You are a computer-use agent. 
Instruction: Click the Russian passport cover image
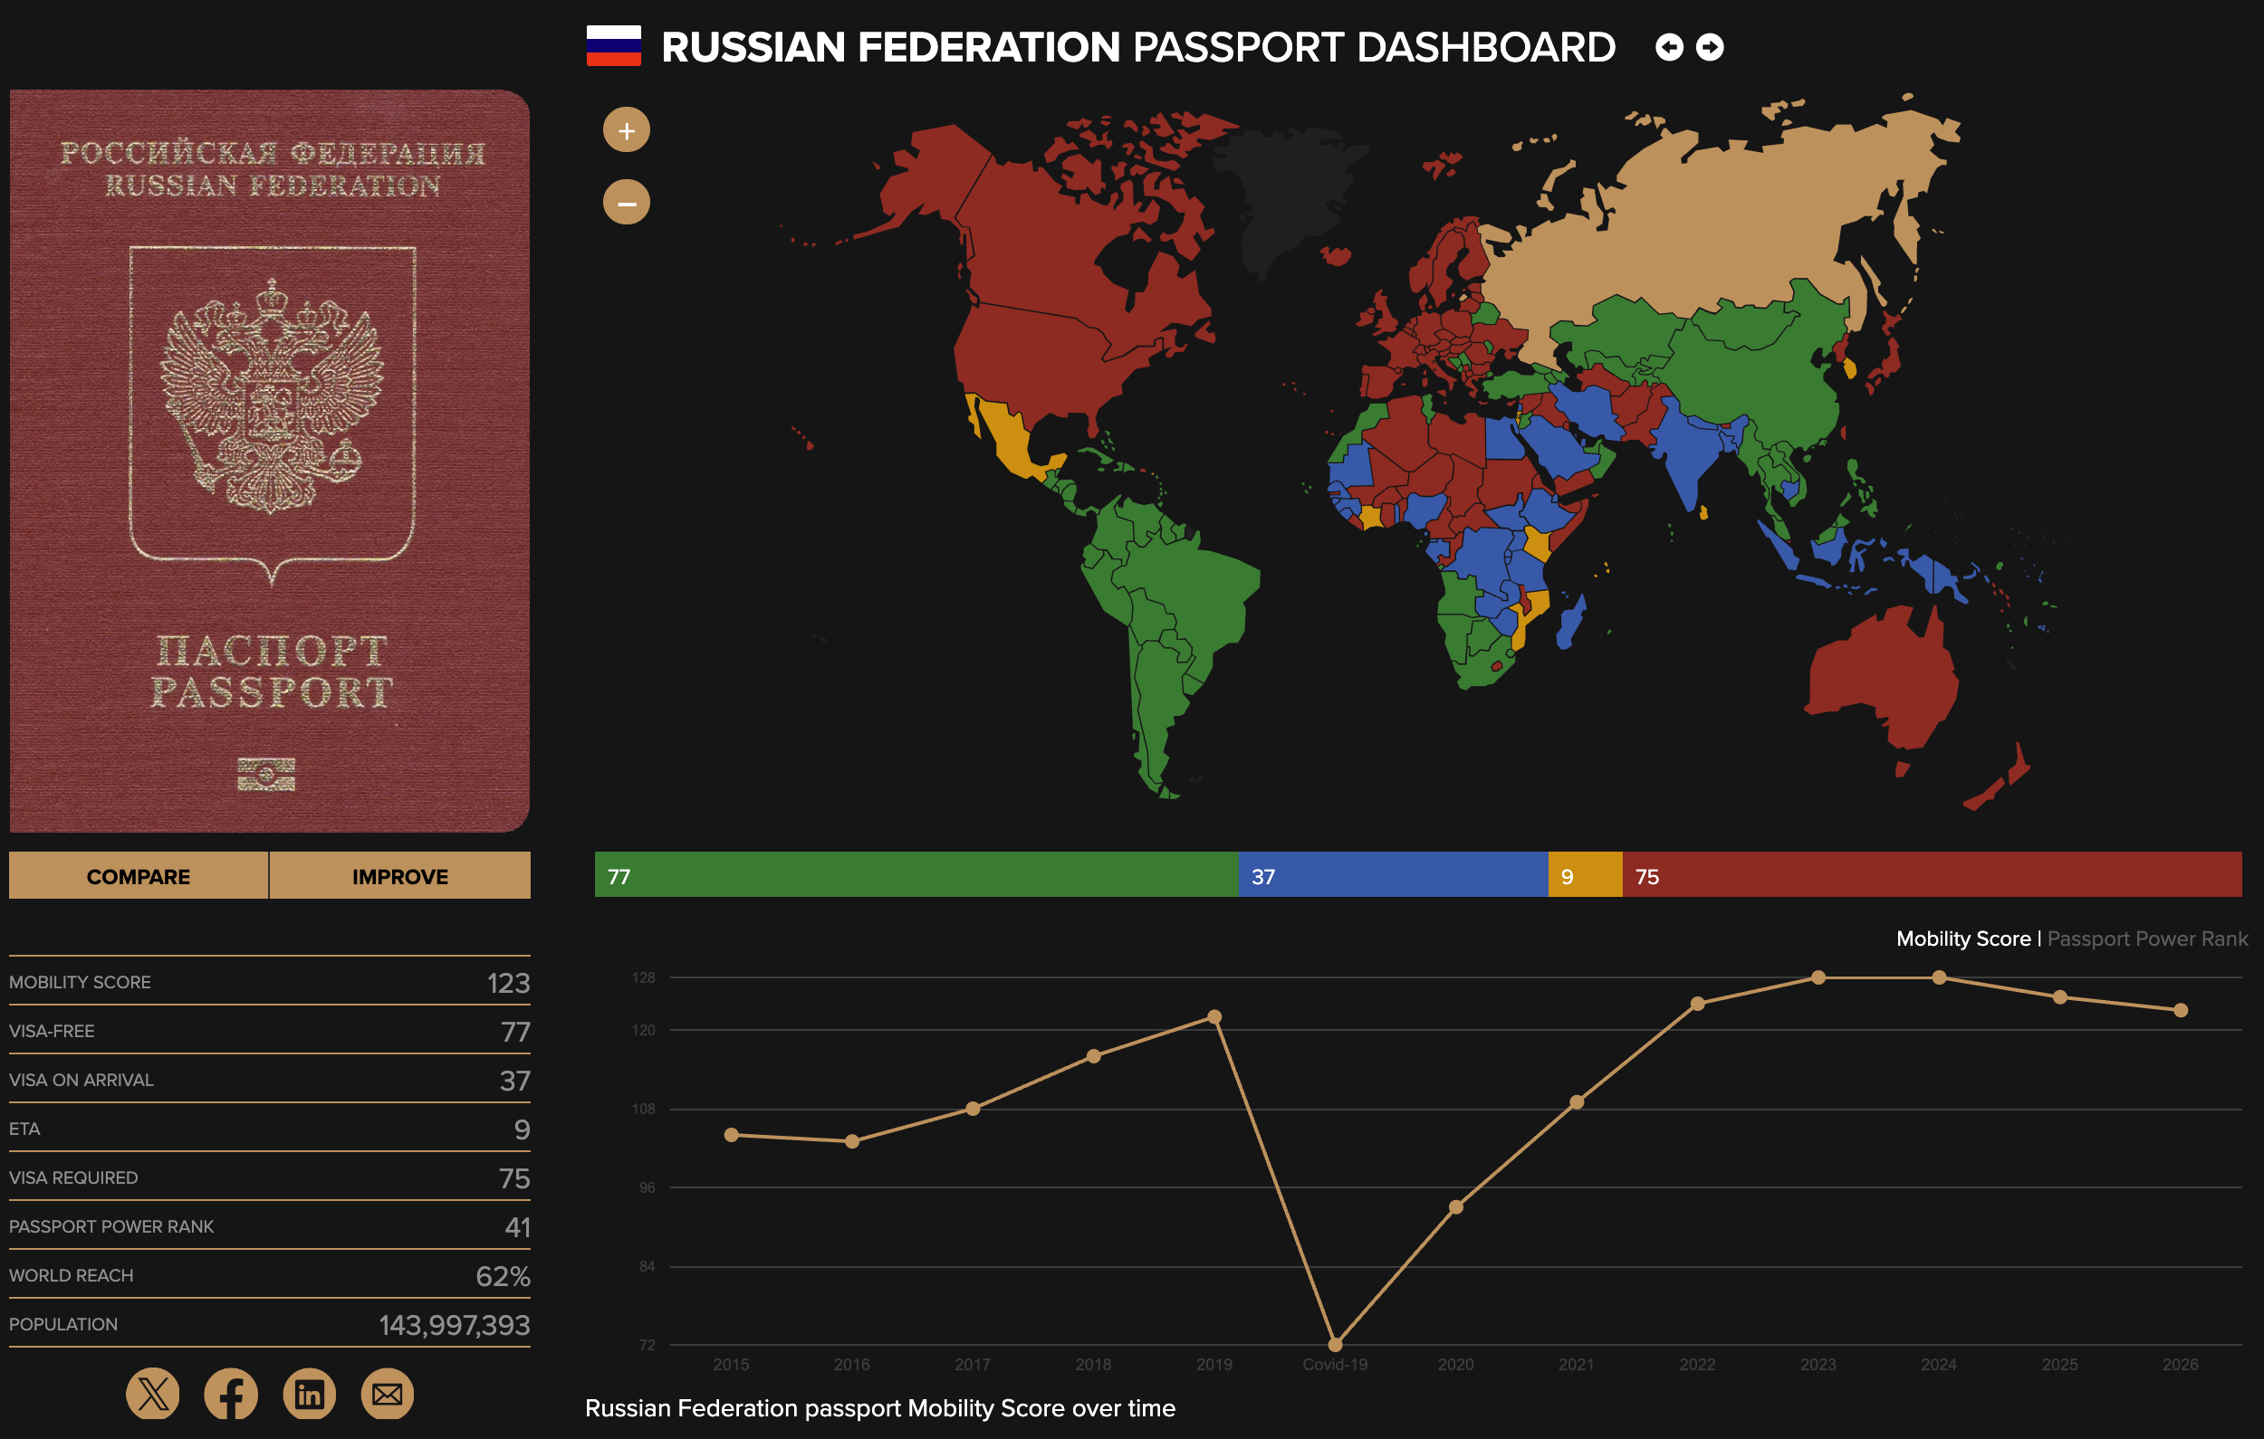pyautogui.click(x=270, y=461)
